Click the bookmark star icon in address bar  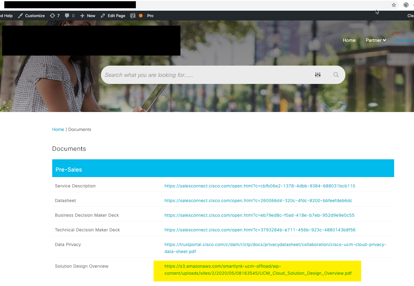[x=394, y=5]
